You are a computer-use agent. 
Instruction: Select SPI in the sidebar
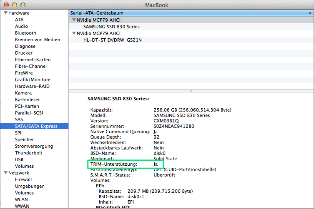click(x=18, y=133)
